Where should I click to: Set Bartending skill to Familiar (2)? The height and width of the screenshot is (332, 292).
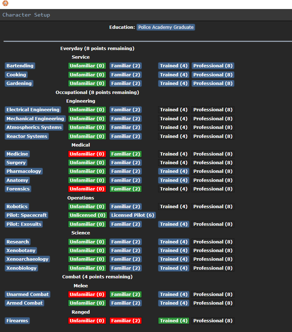click(125, 66)
